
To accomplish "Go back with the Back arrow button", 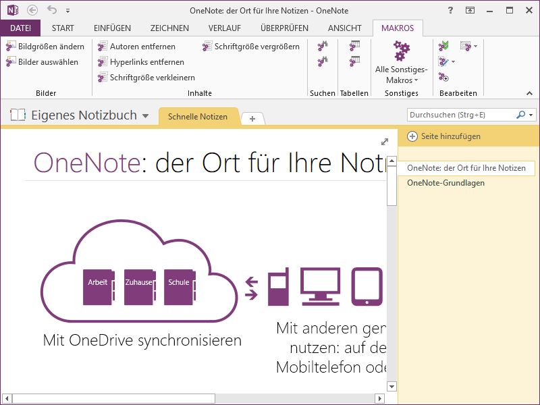I will click(32, 10).
